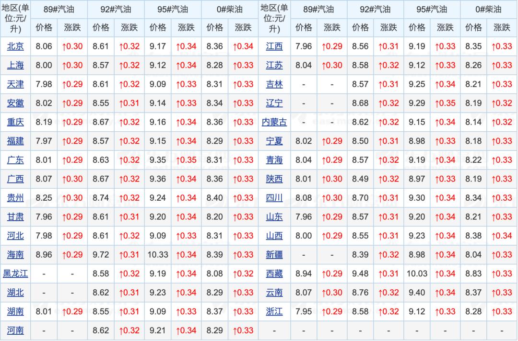Open the 宁夏 region link
Screen dimensions: 518x341
click(274, 141)
